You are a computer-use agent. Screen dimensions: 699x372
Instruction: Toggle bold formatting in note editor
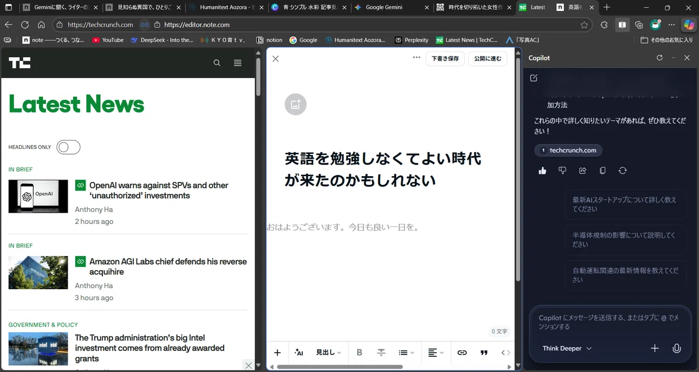359,352
